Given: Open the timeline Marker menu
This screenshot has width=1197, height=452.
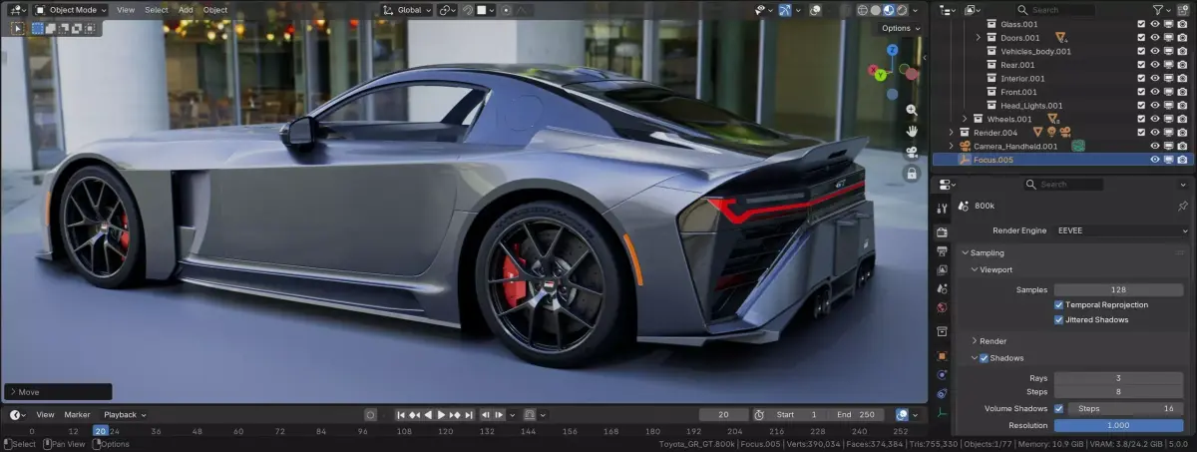Looking at the screenshot, I should click(77, 414).
